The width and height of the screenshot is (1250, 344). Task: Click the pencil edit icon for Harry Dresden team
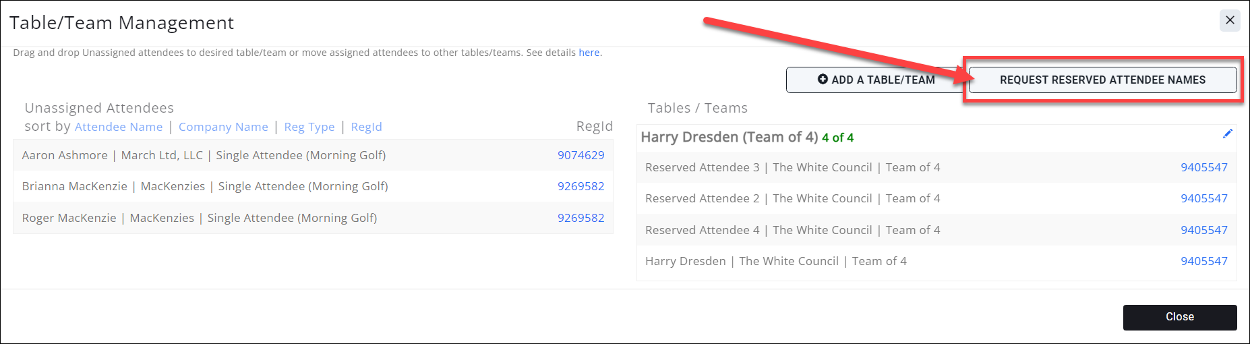click(1227, 134)
